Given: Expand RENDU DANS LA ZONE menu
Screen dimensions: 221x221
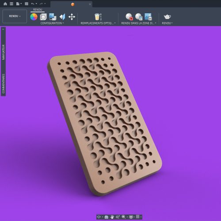Looking at the screenshot, I should click(139, 23).
